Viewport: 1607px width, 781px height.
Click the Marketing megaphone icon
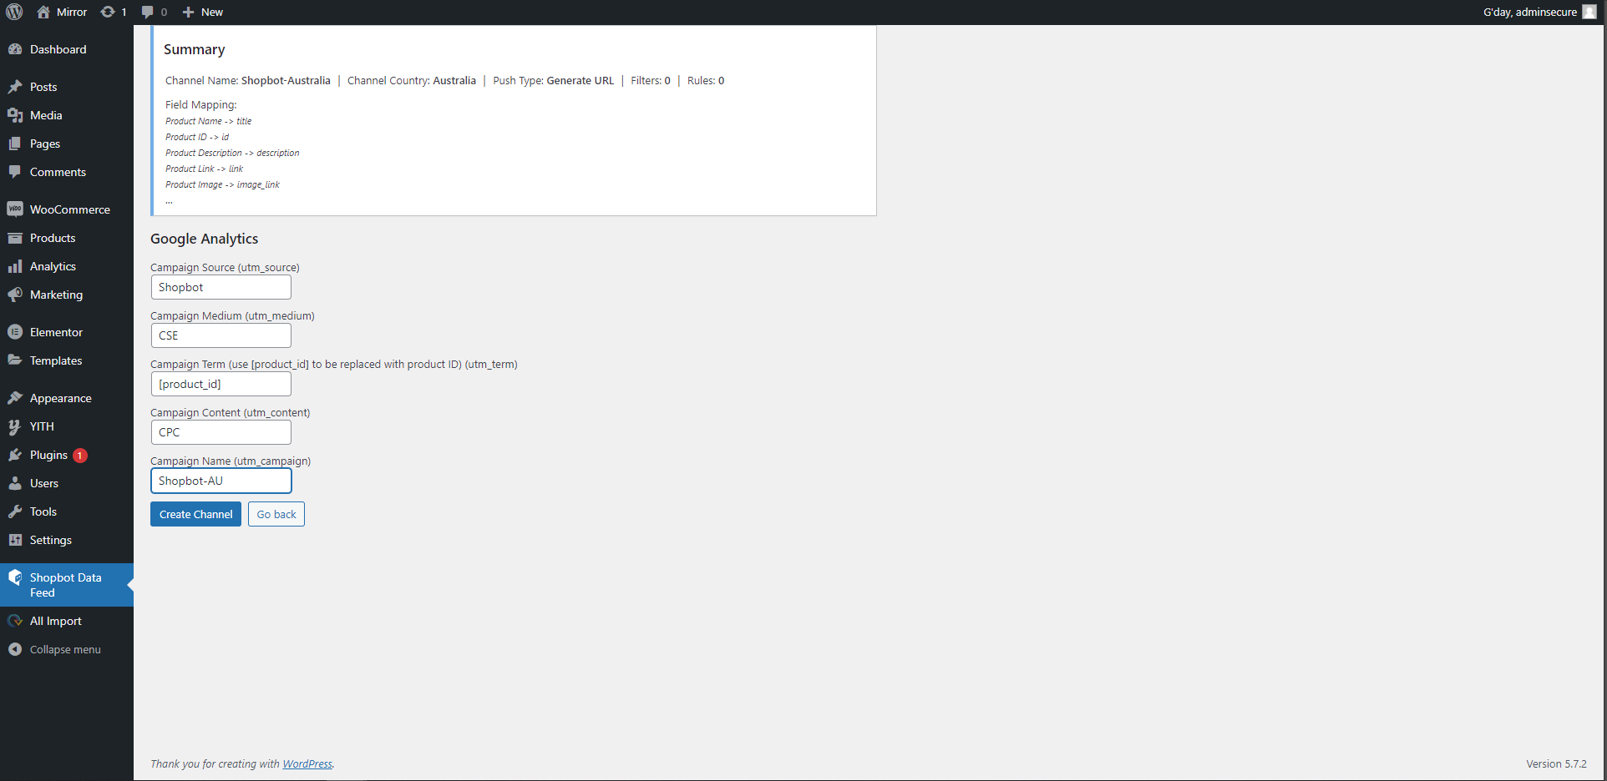click(15, 295)
